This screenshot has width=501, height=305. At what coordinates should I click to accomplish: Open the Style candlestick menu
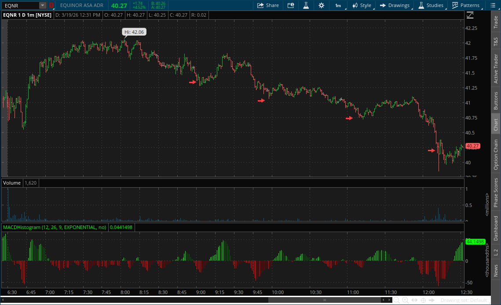point(362,5)
